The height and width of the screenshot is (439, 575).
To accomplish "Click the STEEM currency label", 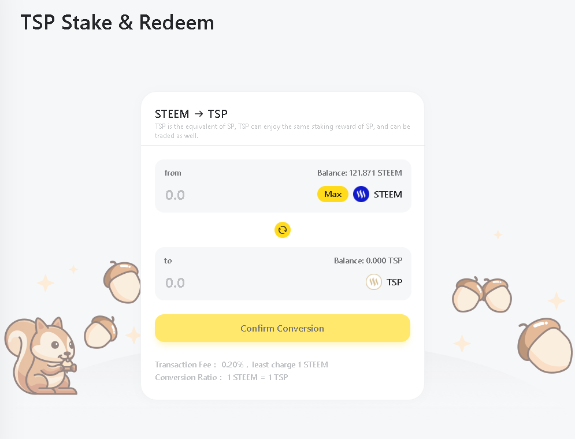I will pyautogui.click(x=388, y=195).
